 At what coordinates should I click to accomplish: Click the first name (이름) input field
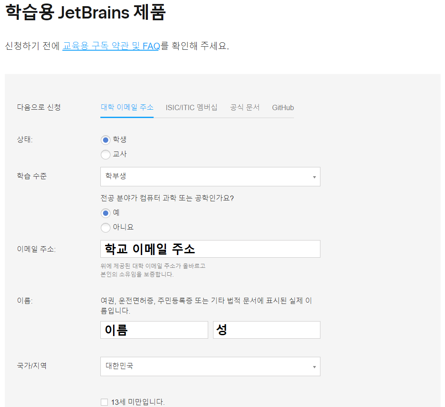[154, 330]
